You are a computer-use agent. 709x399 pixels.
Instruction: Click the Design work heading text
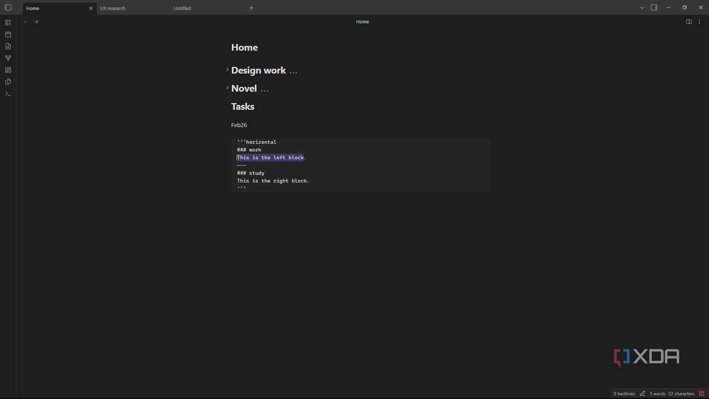tap(259, 70)
